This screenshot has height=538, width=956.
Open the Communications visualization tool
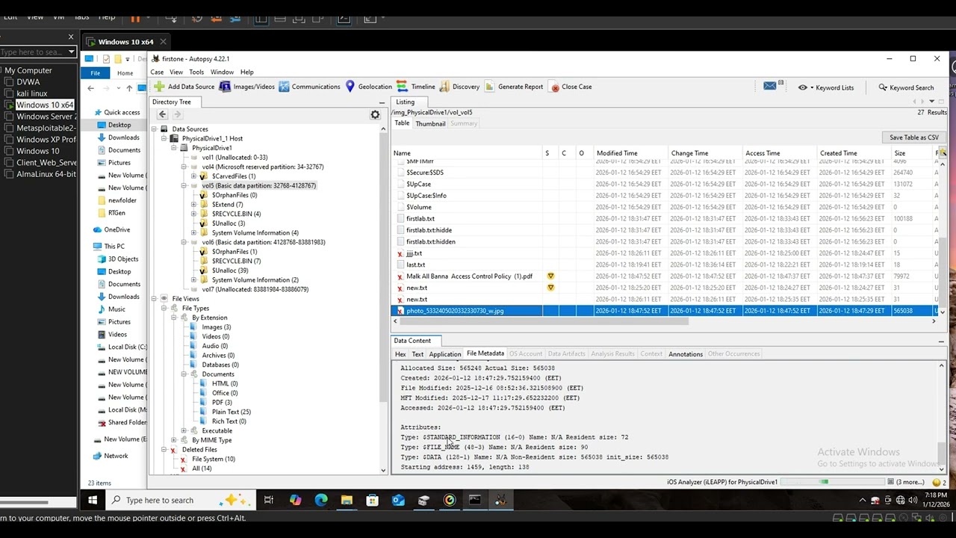pos(309,87)
